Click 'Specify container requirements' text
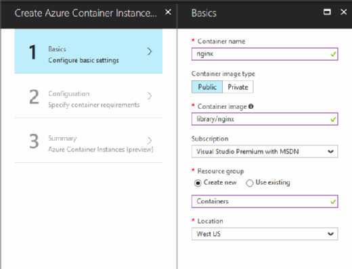 tap(94, 105)
